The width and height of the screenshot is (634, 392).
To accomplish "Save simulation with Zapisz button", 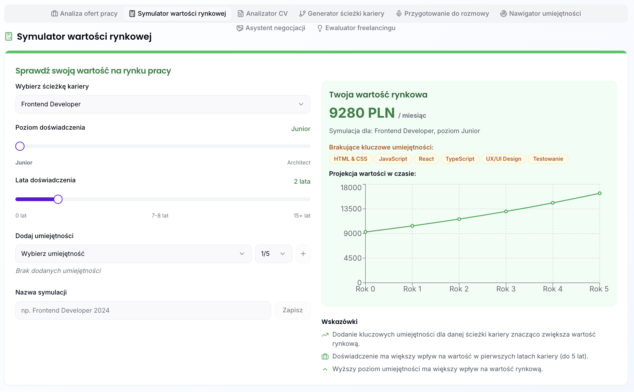I will [x=293, y=310].
